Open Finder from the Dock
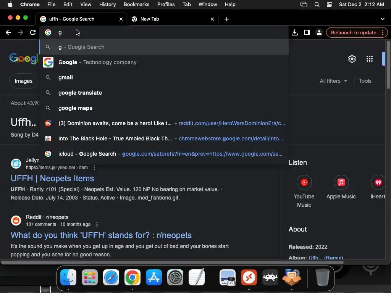The image size is (391, 293). point(68,277)
